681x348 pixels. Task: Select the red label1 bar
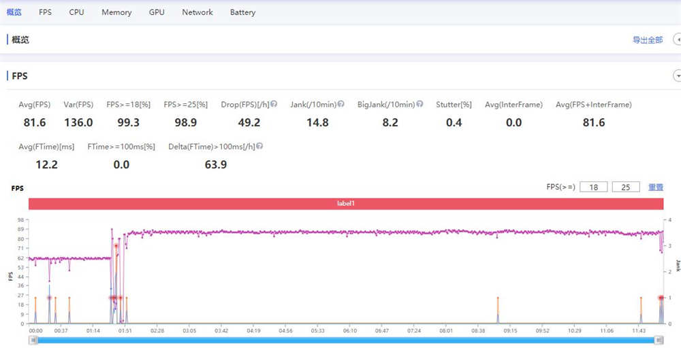click(346, 203)
